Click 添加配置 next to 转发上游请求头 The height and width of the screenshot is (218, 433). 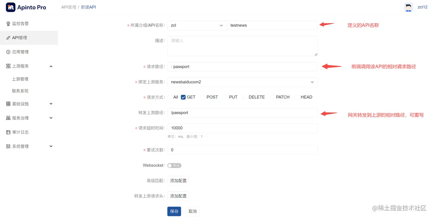(178, 196)
